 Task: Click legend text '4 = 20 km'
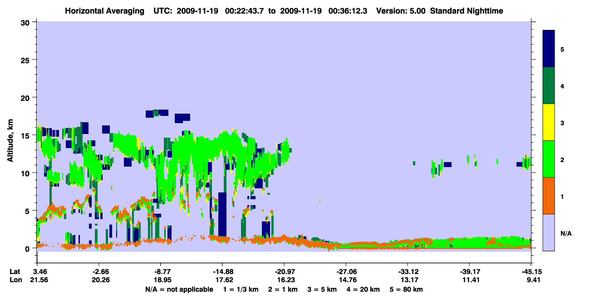[364, 289]
